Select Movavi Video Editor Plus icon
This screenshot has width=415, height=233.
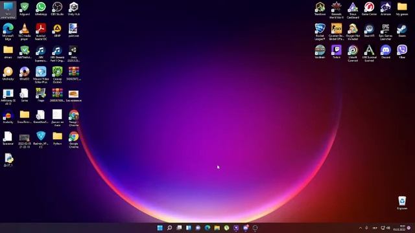click(41, 75)
